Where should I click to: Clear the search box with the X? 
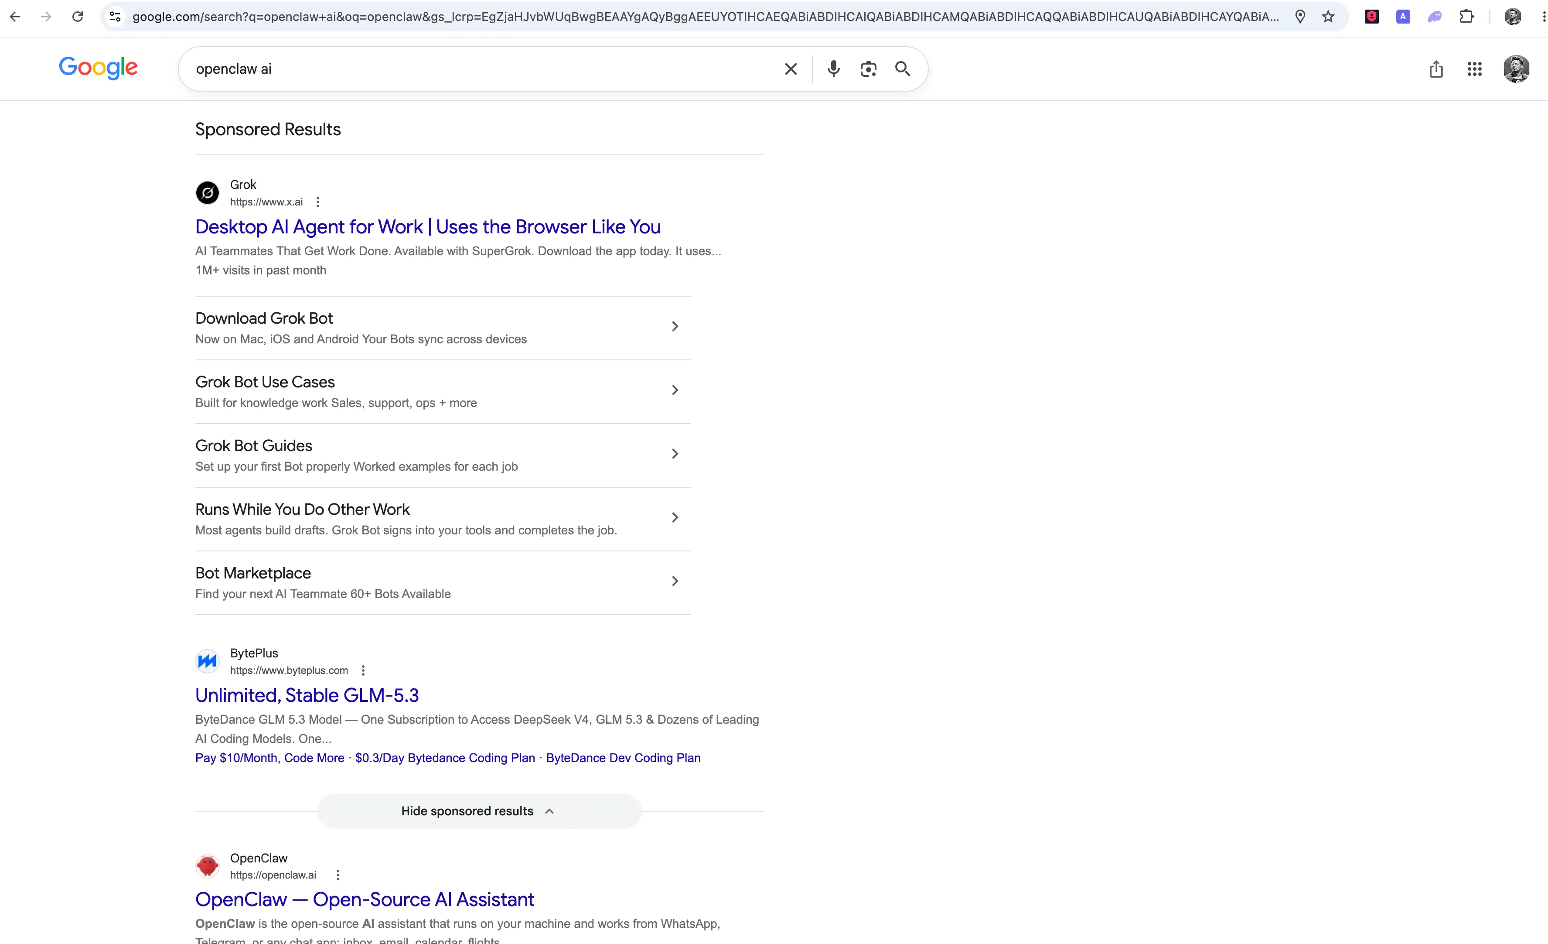point(791,69)
